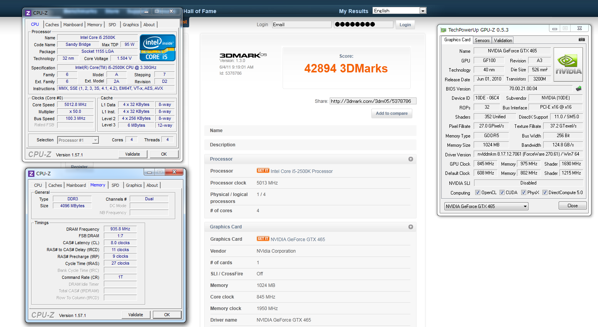Viewport: 598px width, 327px height.
Task: Click Validate in the lower CPU-Z window
Action: 136,315
